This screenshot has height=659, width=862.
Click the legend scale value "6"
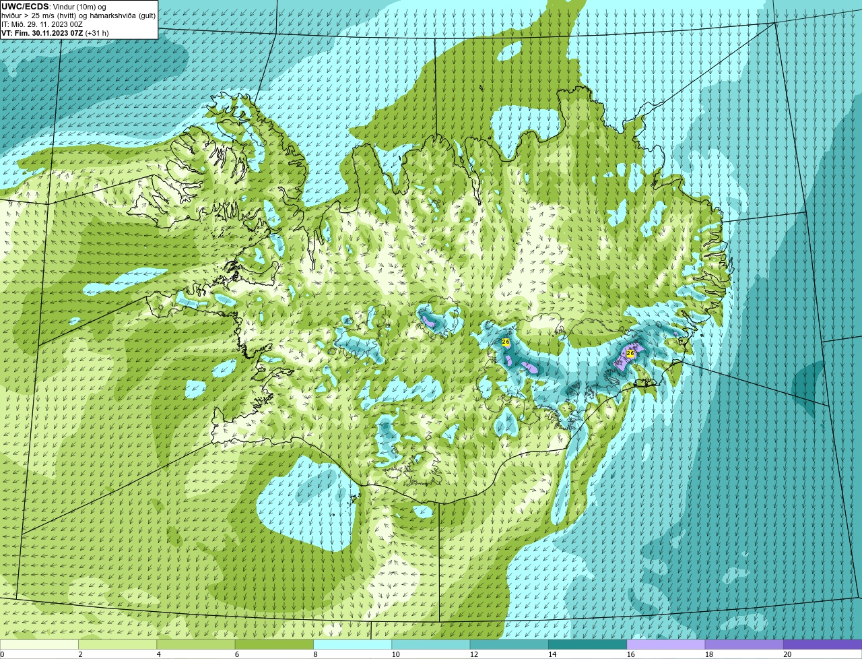coord(237,654)
